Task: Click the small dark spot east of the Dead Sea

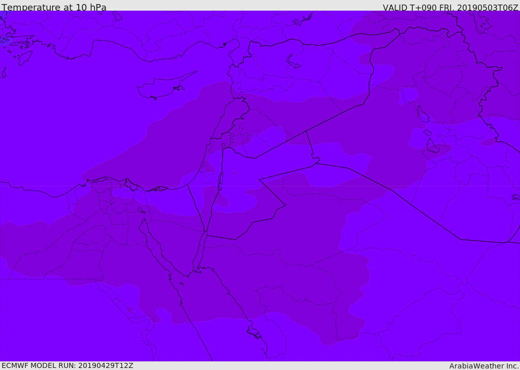Action: pyautogui.click(x=235, y=173)
